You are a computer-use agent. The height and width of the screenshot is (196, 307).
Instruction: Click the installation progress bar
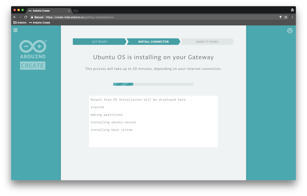(x=153, y=84)
